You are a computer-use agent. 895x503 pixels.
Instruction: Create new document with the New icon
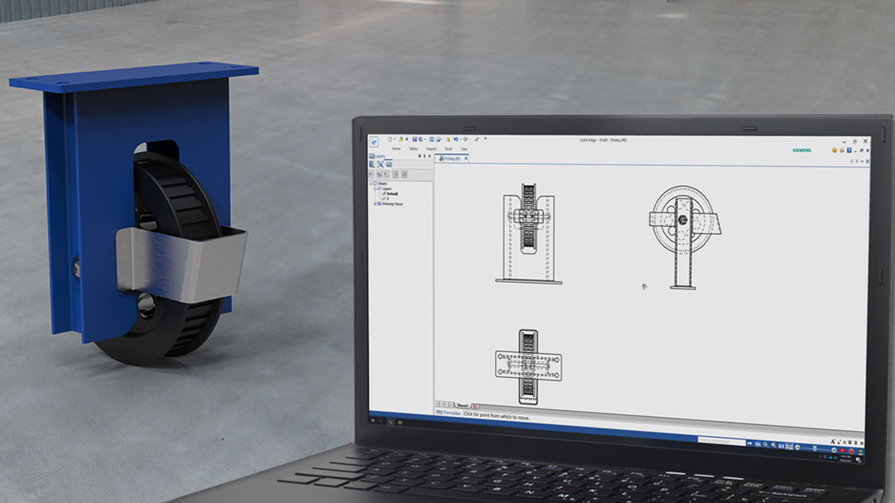[x=390, y=139]
